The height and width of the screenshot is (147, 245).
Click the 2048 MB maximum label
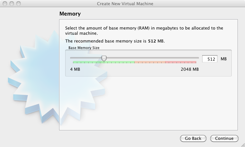coord(190,69)
